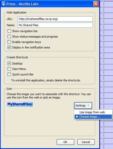The image size is (113, 149).
Task: Check Show status messages and progress
Action: (x=9, y=36)
